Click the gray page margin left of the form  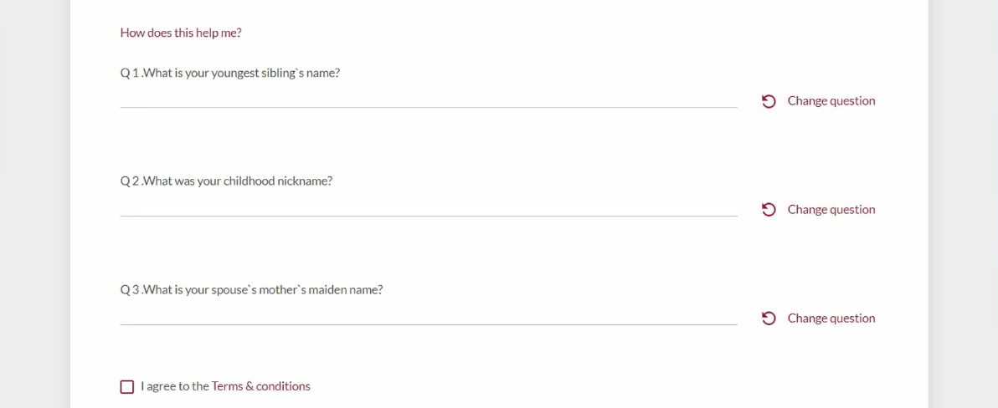(33, 209)
